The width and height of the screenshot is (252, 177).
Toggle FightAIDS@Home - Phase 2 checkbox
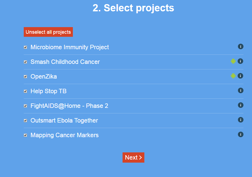pos(25,106)
